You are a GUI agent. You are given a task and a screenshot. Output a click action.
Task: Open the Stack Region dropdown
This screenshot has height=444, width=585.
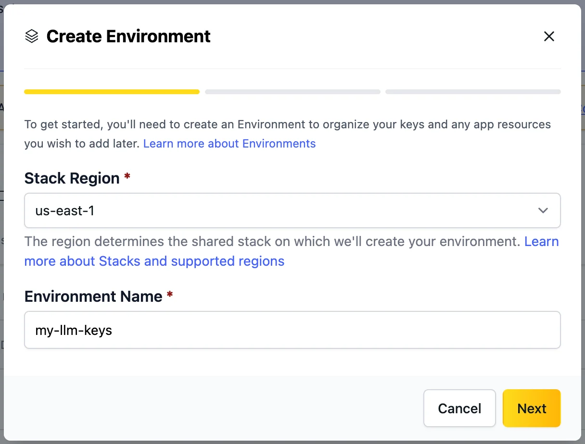(x=292, y=210)
